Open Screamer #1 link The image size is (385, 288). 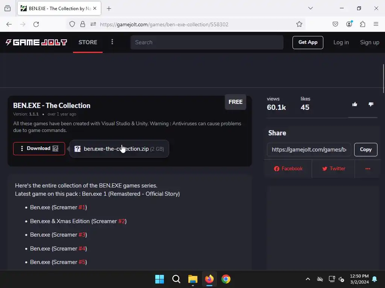(82, 207)
